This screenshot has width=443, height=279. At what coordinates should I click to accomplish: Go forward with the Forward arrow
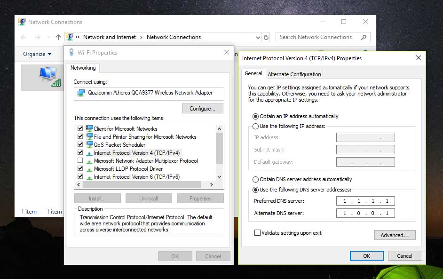click(37, 37)
